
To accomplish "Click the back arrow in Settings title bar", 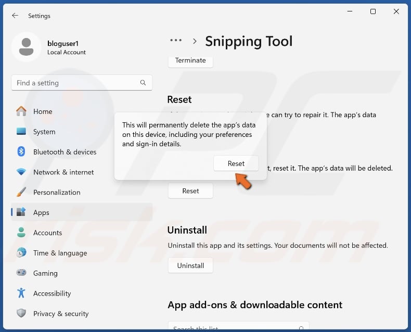I will [15, 16].
